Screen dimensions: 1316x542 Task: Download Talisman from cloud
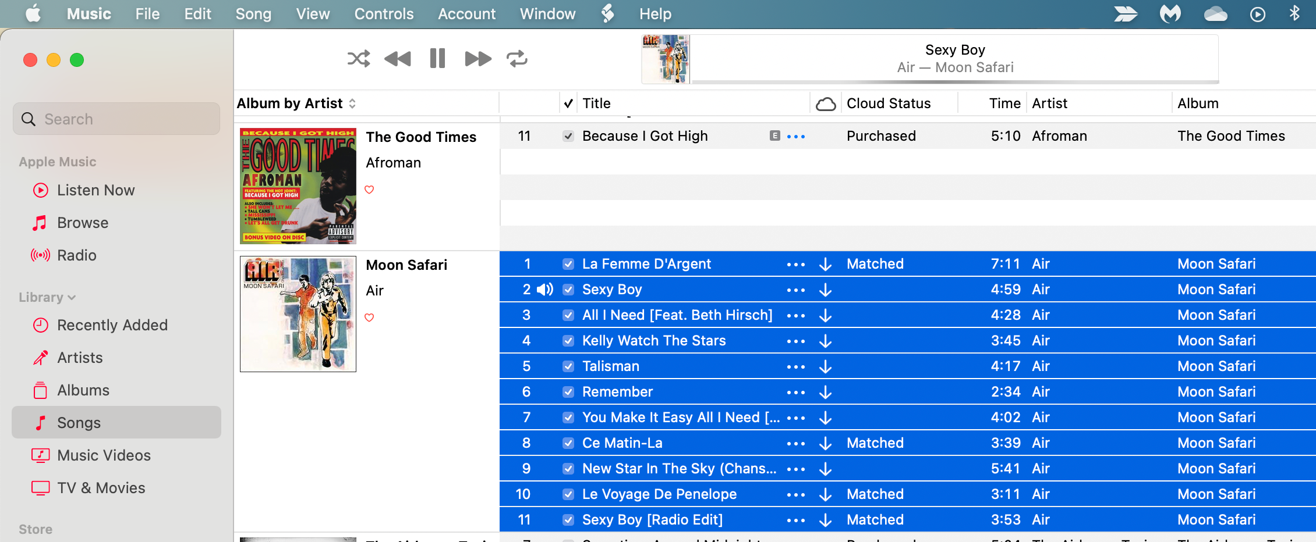(x=825, y=366)
